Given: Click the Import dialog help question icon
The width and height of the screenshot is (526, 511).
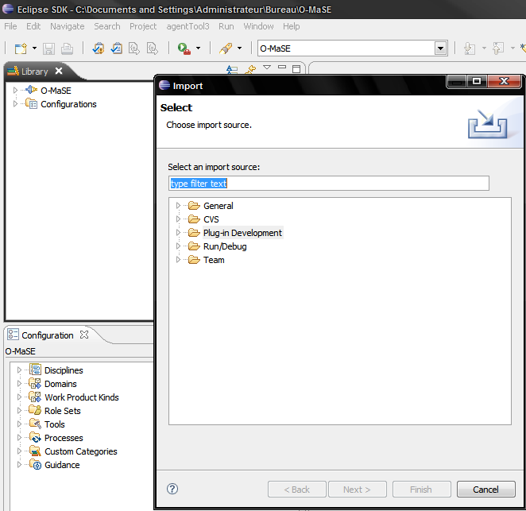Looking at the screenshot, I should [172, 489].
